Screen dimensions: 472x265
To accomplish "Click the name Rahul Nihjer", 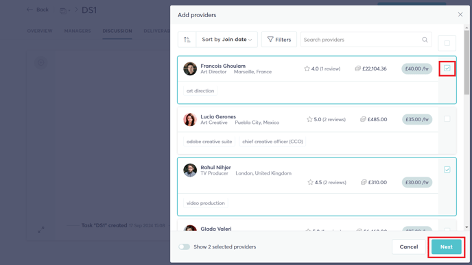I will click(x=215, y=167).
